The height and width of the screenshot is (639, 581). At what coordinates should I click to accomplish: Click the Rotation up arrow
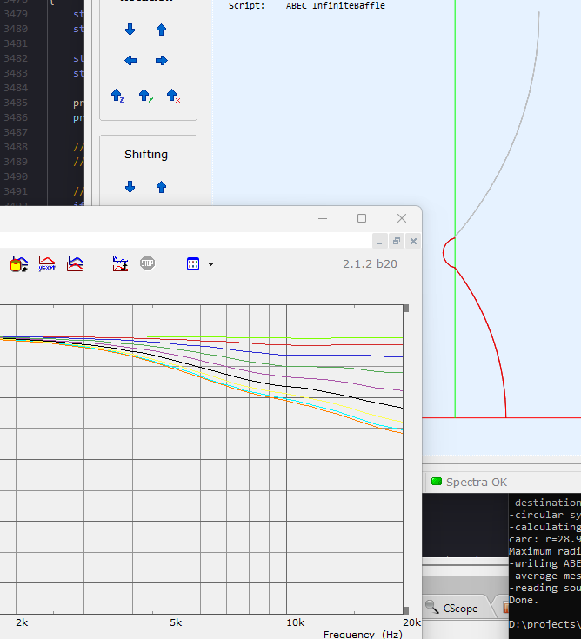[x=162, y=30]
